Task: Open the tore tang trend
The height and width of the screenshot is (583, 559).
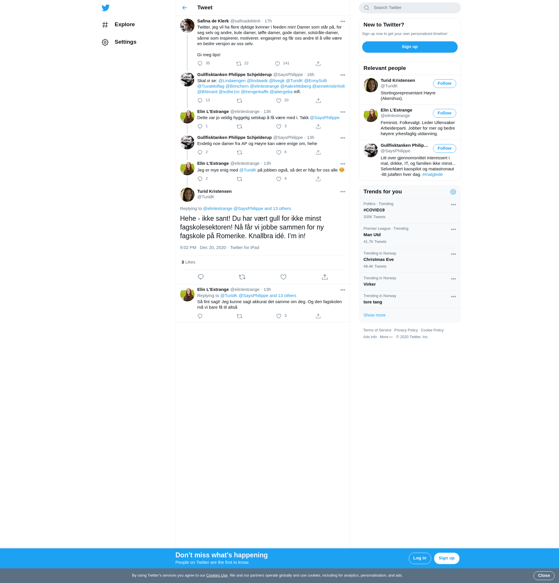Action: point(410,299)
